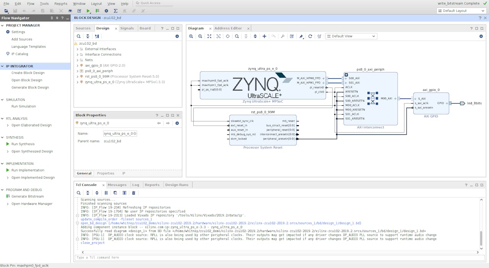
Task: Click the Zoom Fit diagram icon
Action: [209, 36]
